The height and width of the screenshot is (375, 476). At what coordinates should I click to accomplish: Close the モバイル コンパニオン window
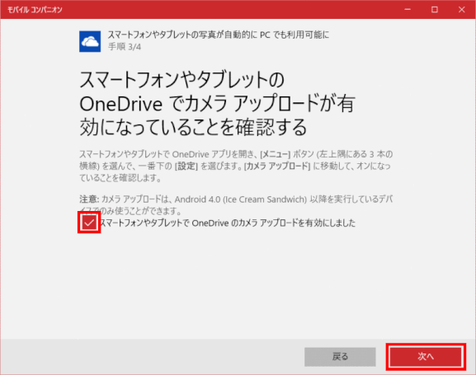click(x=461, y=9)
